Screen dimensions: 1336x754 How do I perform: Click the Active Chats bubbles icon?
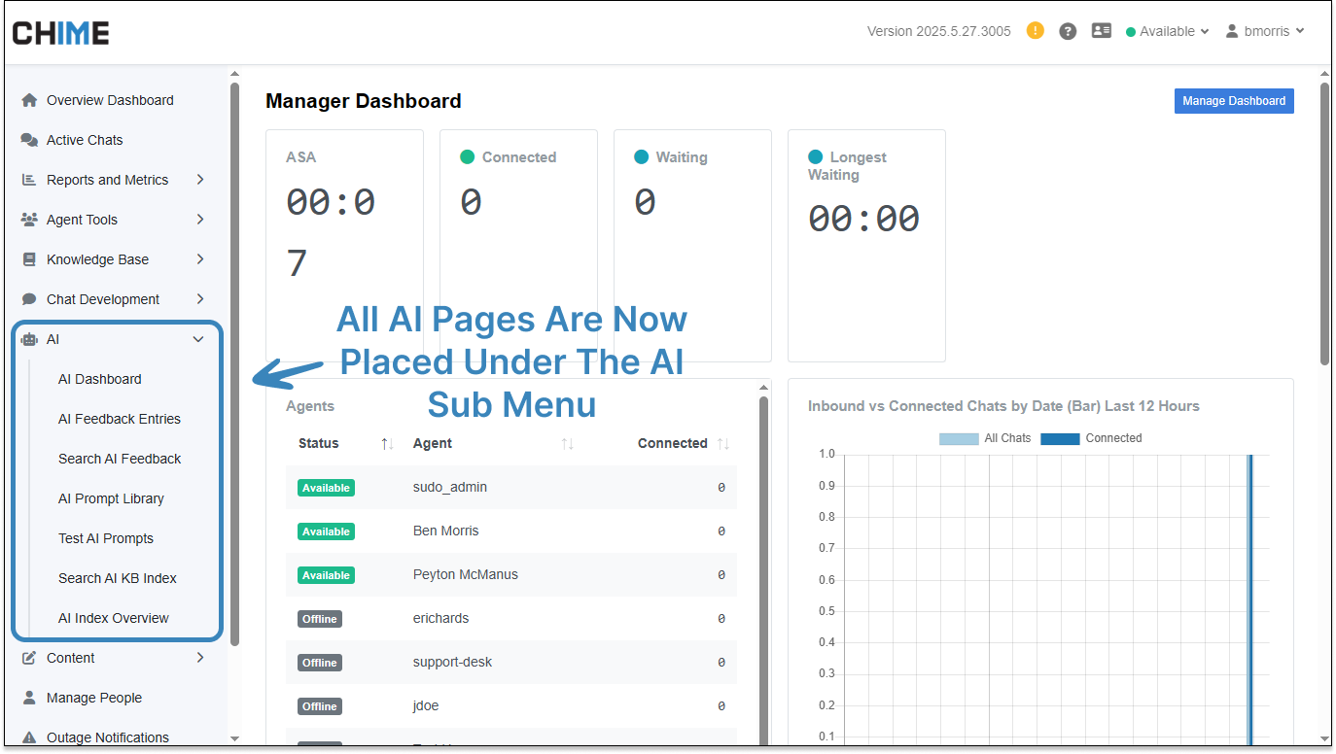(x=29, y=140)
